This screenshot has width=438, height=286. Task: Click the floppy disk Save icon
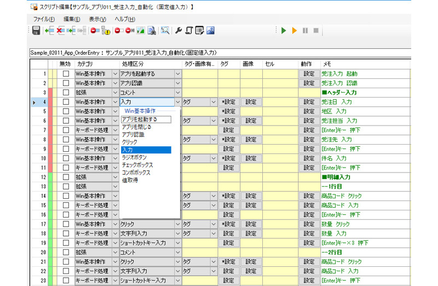[36, 31]
